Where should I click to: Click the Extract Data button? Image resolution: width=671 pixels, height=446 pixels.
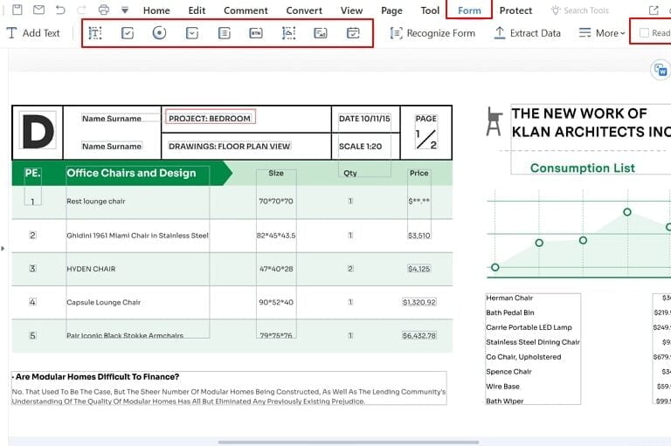click(x=527, y=33)
